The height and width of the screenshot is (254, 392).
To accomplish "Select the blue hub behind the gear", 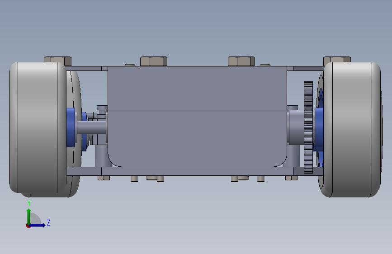I will pyautogui.click(x=319, y=130).
